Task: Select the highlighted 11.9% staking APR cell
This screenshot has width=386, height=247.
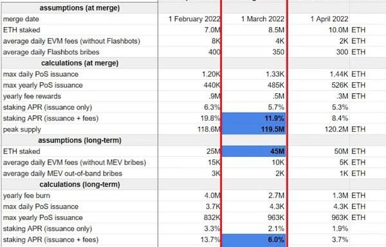Action: point(254,118)
